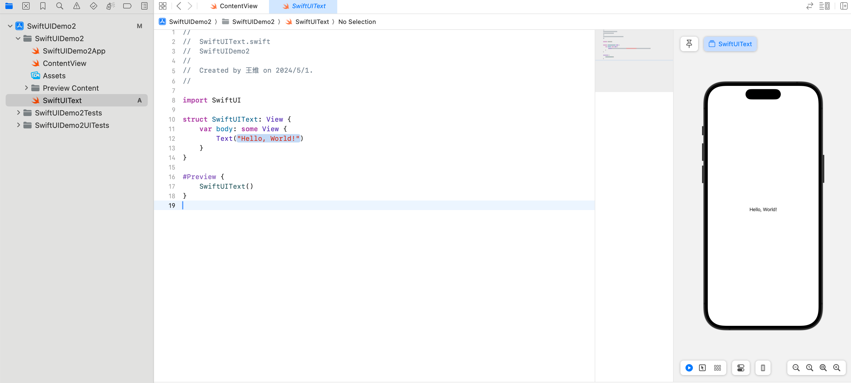Toggle the A badge on SwiftUIText
851x383 pixels.
coord(140,100)
